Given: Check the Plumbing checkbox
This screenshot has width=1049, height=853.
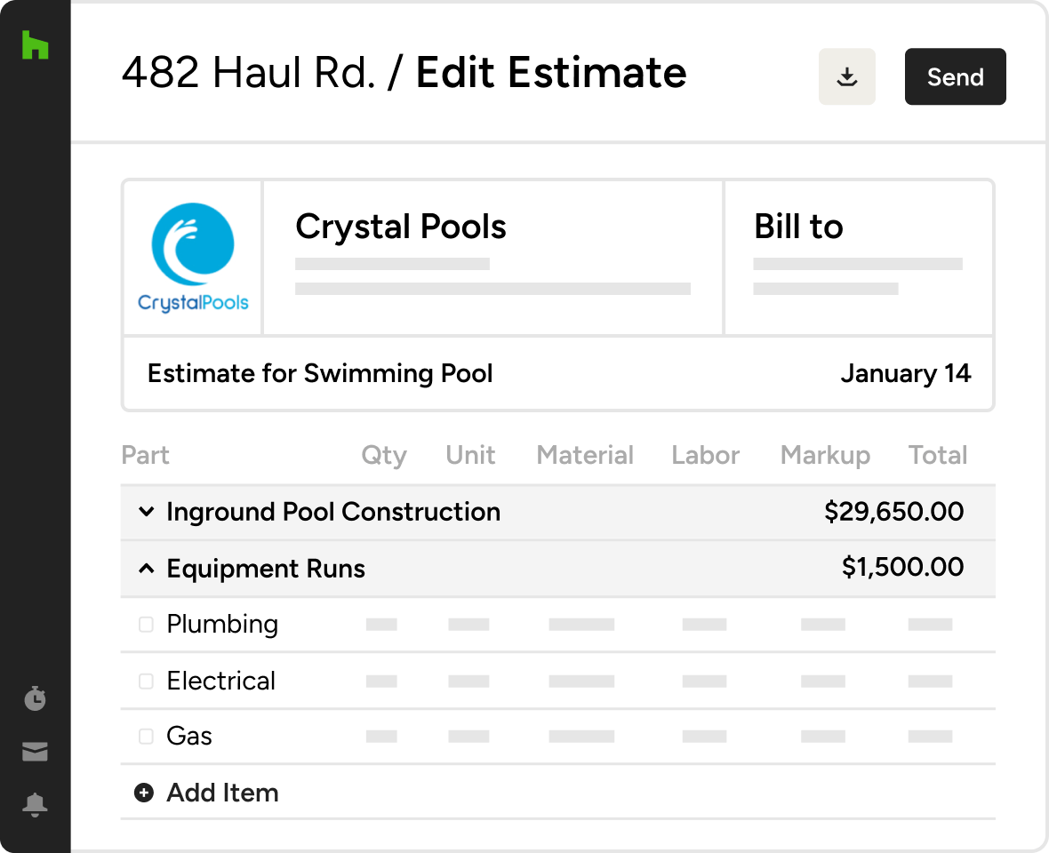Looking at the screenshot, I should click(x=146, y=625).
